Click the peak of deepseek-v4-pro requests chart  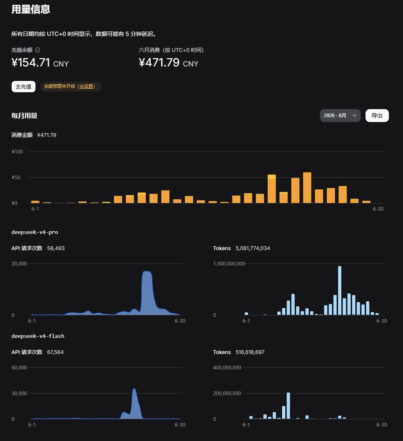[x=147, y=272]
